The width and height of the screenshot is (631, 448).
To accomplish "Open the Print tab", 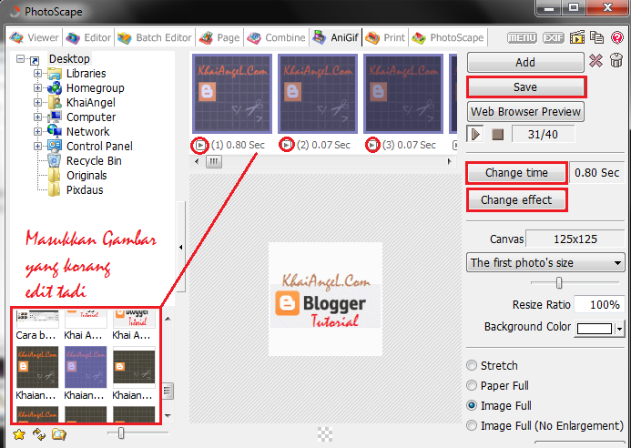I will pos(385,37).
